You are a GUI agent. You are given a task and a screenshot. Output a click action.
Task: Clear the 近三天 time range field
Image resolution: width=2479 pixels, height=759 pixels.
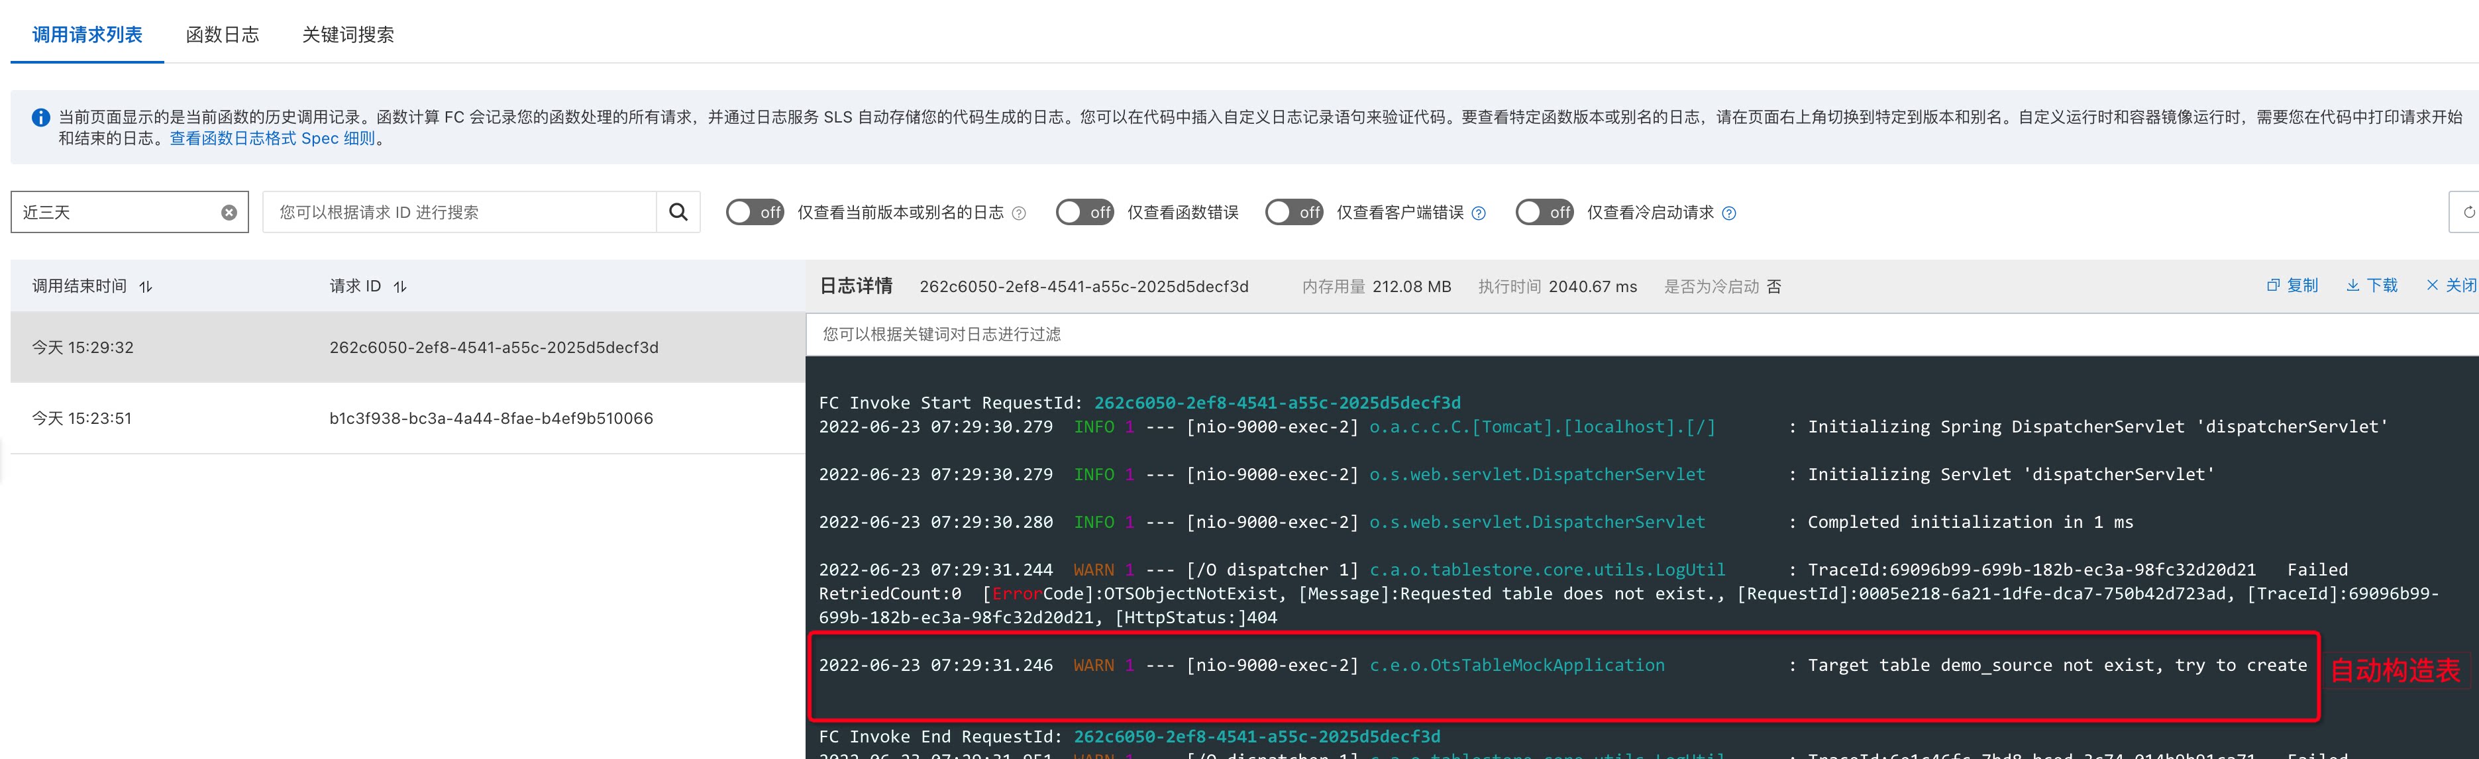[x=229, y=213]
